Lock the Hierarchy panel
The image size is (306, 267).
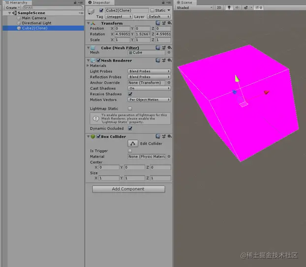click(x=75, y=2)
